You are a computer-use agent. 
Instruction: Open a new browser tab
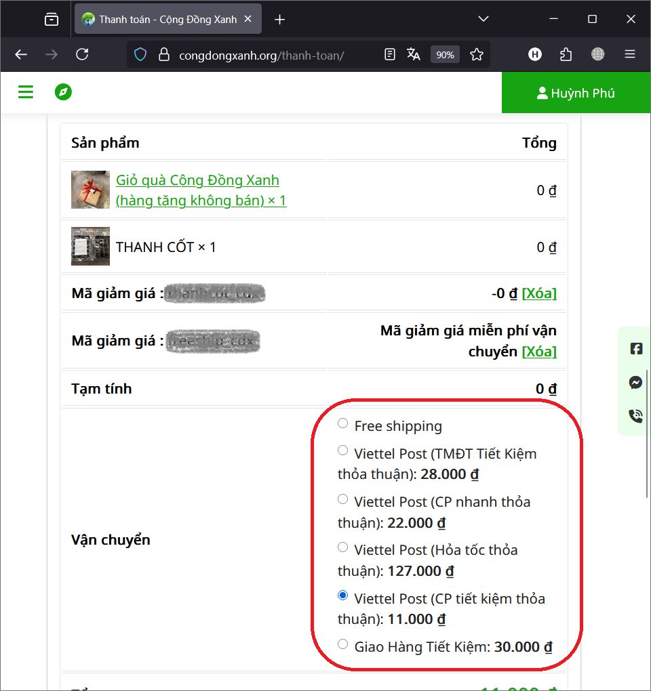pyautogui.click(x=279, y=20)
